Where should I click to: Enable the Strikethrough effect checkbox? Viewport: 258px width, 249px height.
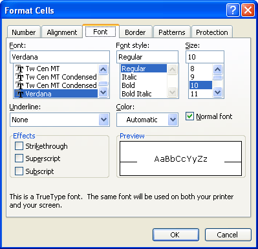(19, 146)
